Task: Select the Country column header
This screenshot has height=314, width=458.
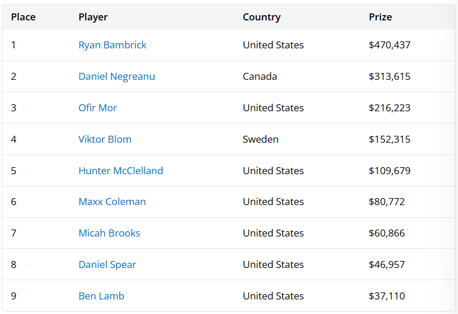Action: point(261,17)
